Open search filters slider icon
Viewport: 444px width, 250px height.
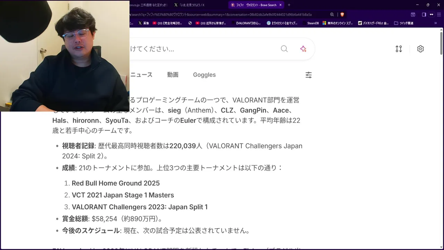[308, 75]
